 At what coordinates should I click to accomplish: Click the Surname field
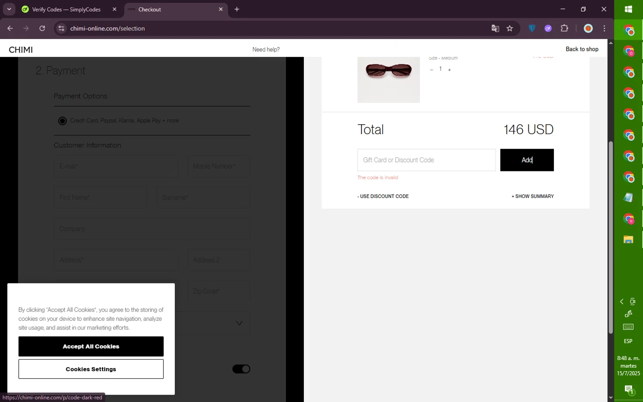pos(203,198)
